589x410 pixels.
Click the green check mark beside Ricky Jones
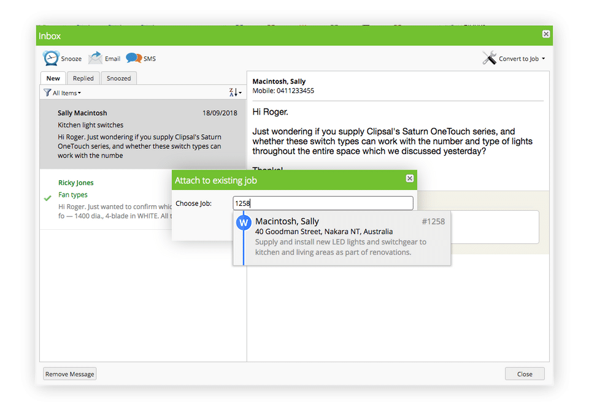tap(48, 198)
